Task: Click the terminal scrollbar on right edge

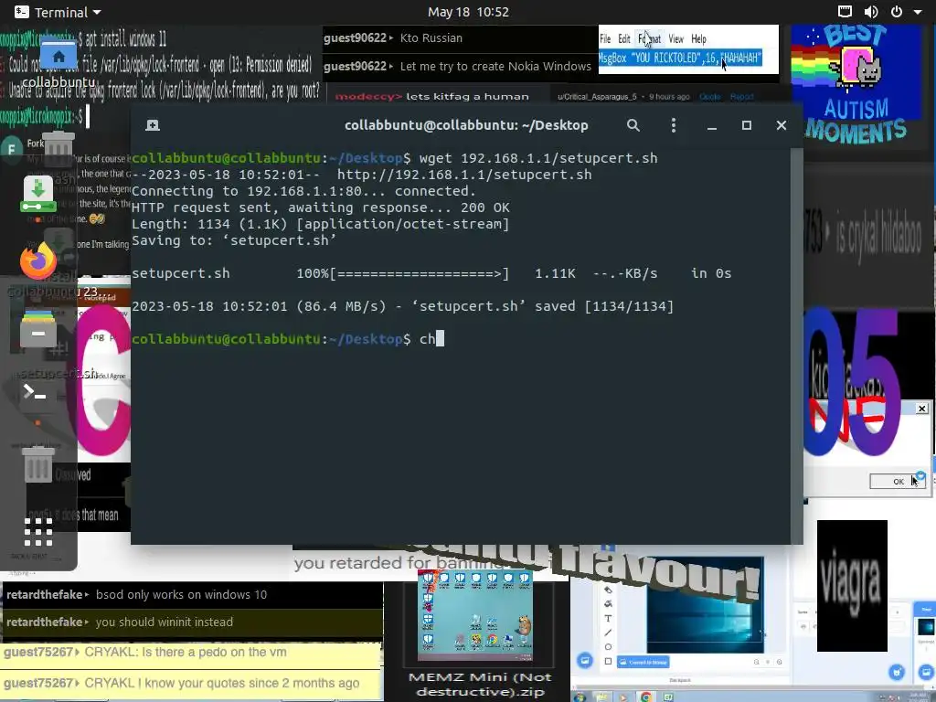Action: (x=796, y=346)
